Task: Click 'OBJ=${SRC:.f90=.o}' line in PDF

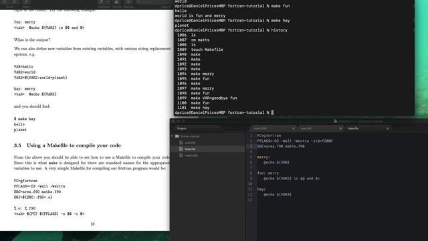Action: pyautogui.click(x=33, y=197)
